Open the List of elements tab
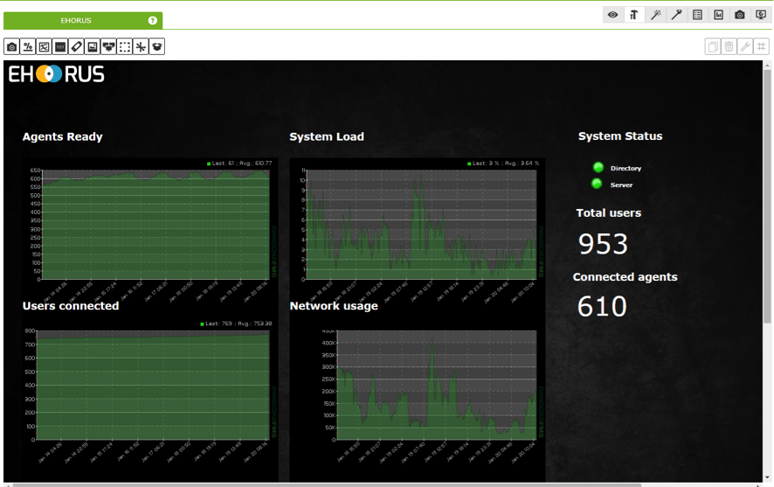The image size is (774, 487). (697, 15)
